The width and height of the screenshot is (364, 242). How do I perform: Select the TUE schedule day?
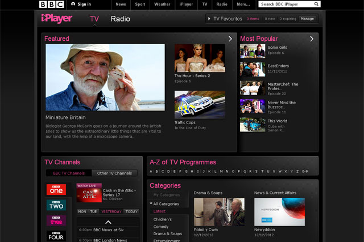[x=93, y=211]
